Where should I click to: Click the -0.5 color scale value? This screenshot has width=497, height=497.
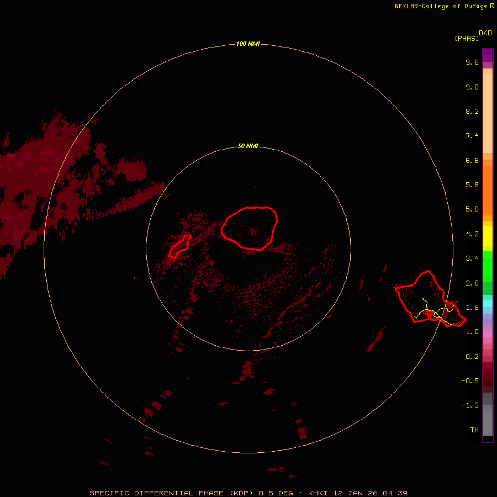click(470, 381)
